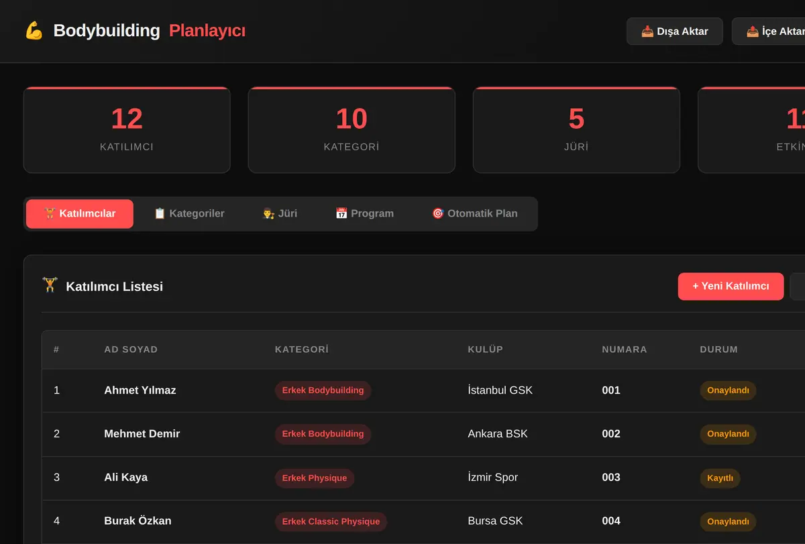Click competitor number 002
The width and height of the screenshot is (805, 544).
click(611, 434)
